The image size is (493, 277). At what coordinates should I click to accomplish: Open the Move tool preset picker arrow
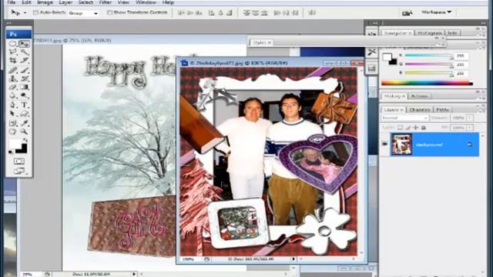click(25, 13)
